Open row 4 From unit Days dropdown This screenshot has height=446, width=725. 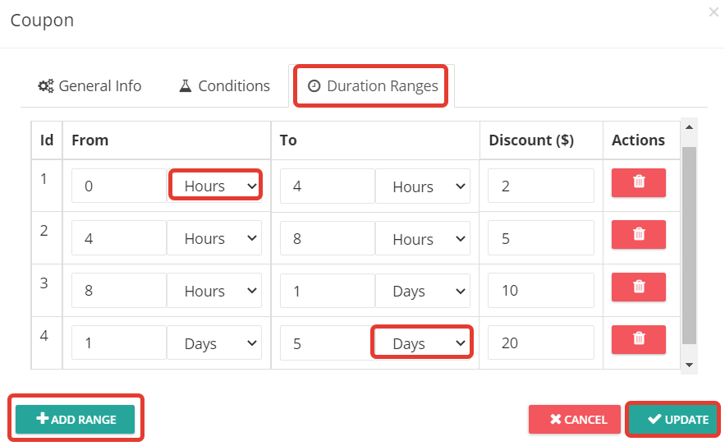click(214, 343)
